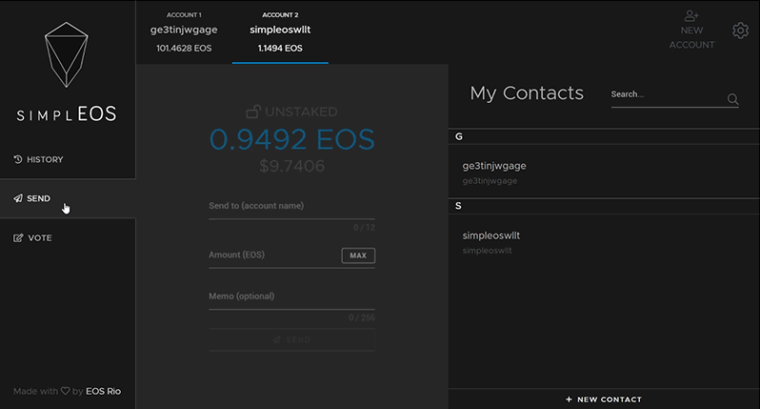Focus the Send to account name field
This screenshot has width=760, height=409.
(291, 209)
